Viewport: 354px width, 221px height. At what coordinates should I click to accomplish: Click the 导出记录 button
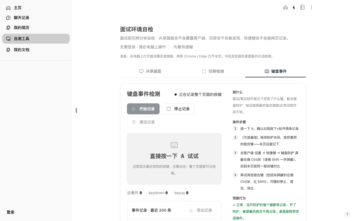201,210
